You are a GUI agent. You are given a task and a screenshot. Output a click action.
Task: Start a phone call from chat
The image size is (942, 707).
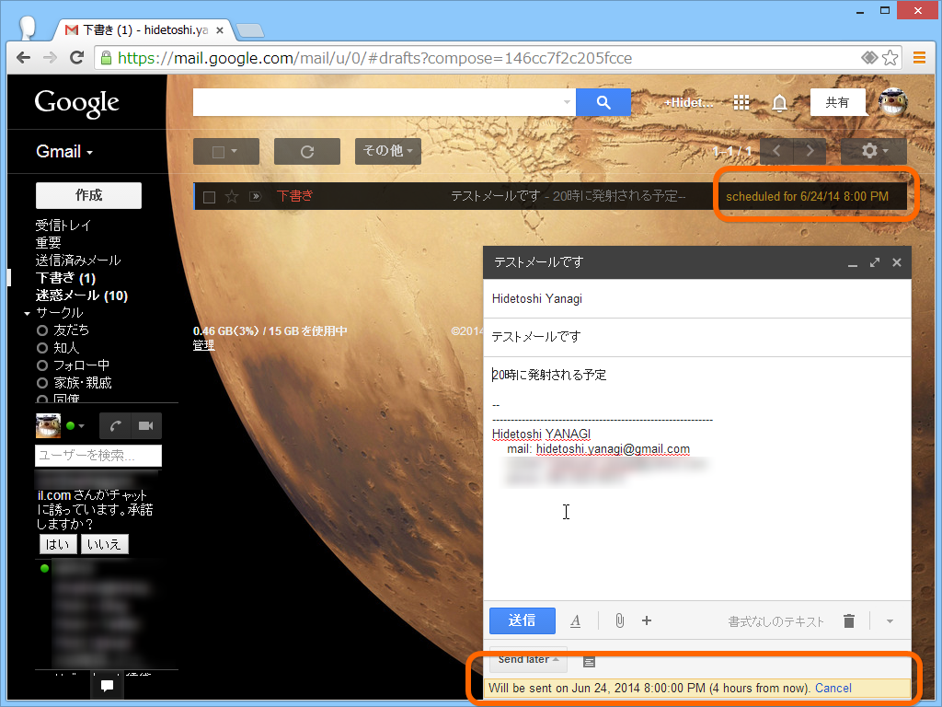coord(115,425)
